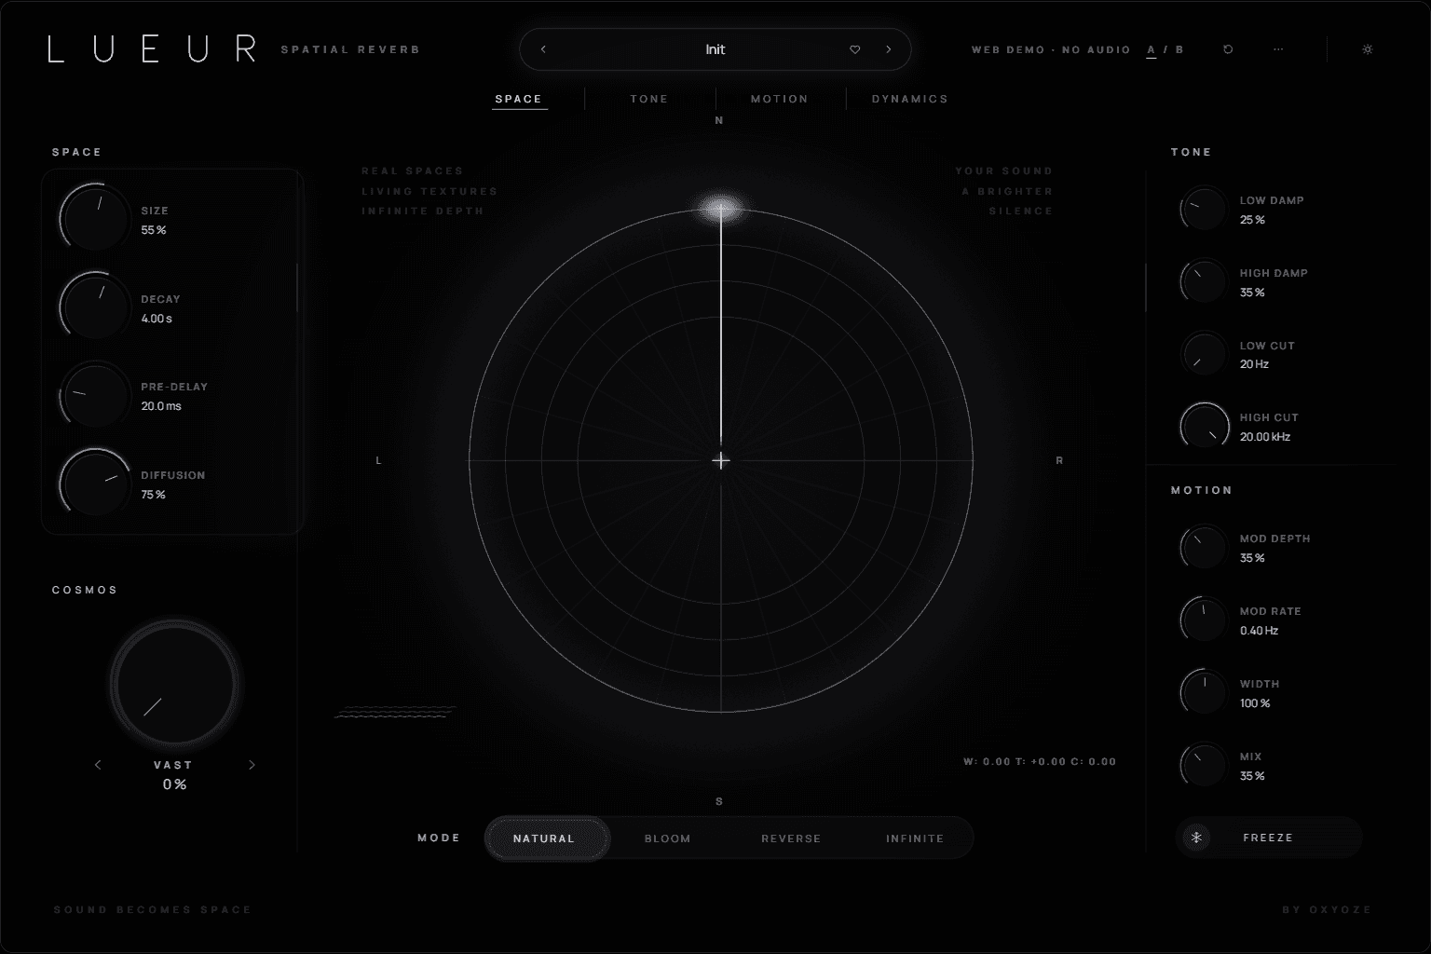The height and width of the screenshot is (954, 1431).
Task: Select Infinite reverb mode
Action: [915, 838]
